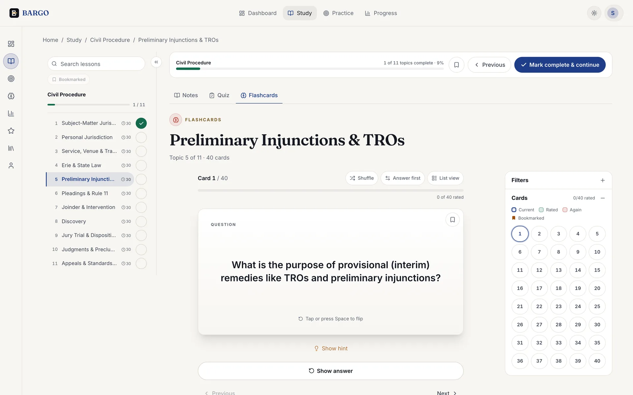This screenshot has height=395, width=633.
Task: Open Pleadings & Rule 11 lesson
Action: [x=90, y=194]
